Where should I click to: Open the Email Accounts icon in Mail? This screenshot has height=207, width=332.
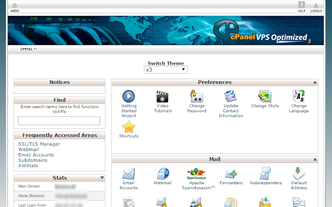tap(129, 174)
